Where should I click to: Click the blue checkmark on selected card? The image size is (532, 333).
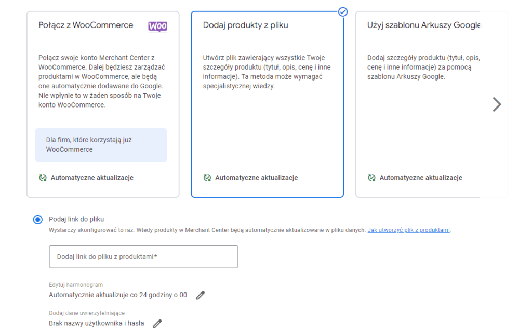click(343, 12)
